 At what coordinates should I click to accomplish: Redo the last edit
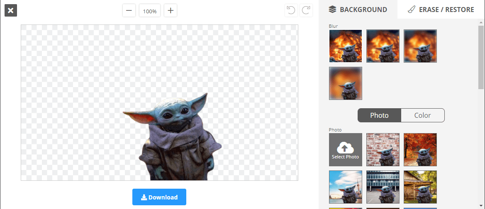[306, 10]
